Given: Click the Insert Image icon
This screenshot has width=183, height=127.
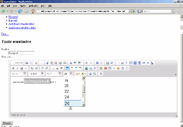Looking at the screenshot, I should click(101, 68).
